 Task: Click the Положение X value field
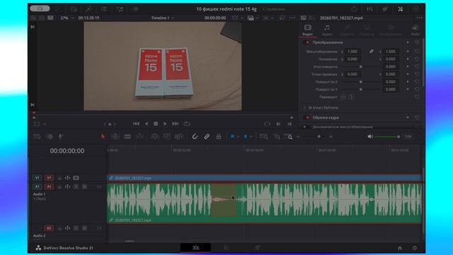tap(352, 59)
